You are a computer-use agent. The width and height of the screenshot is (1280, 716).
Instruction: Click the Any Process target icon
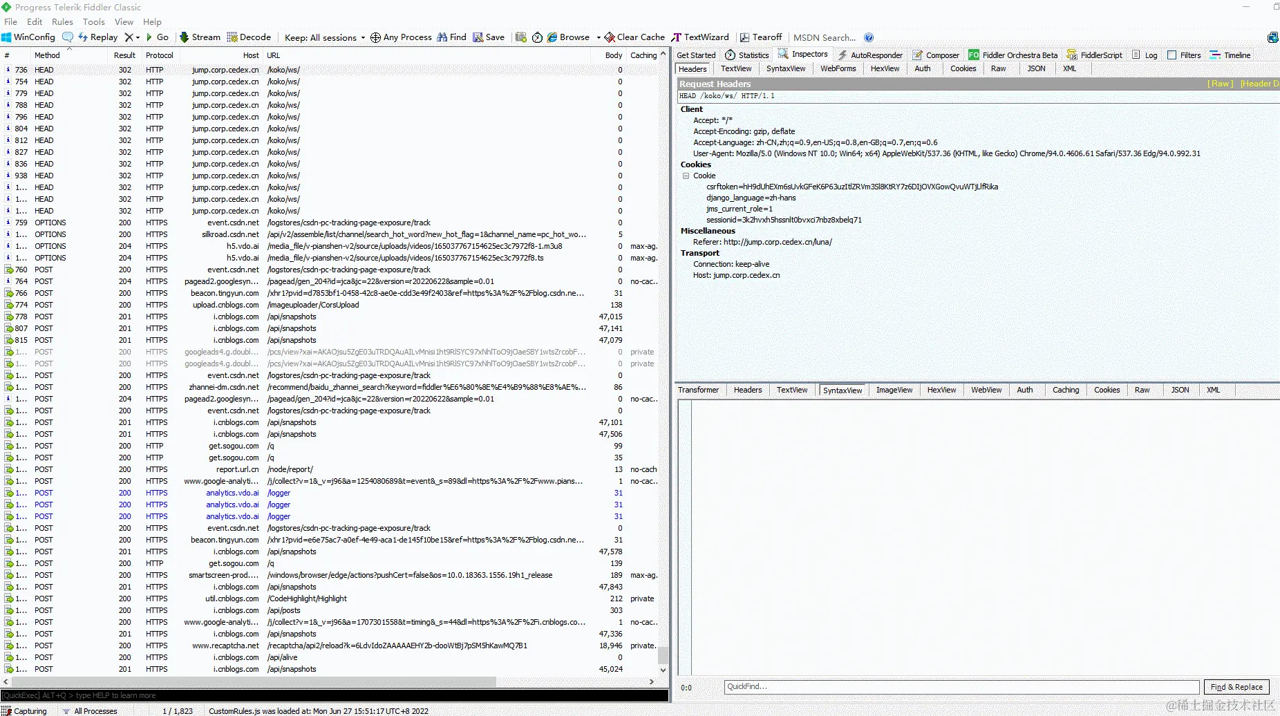pos(375,37)
